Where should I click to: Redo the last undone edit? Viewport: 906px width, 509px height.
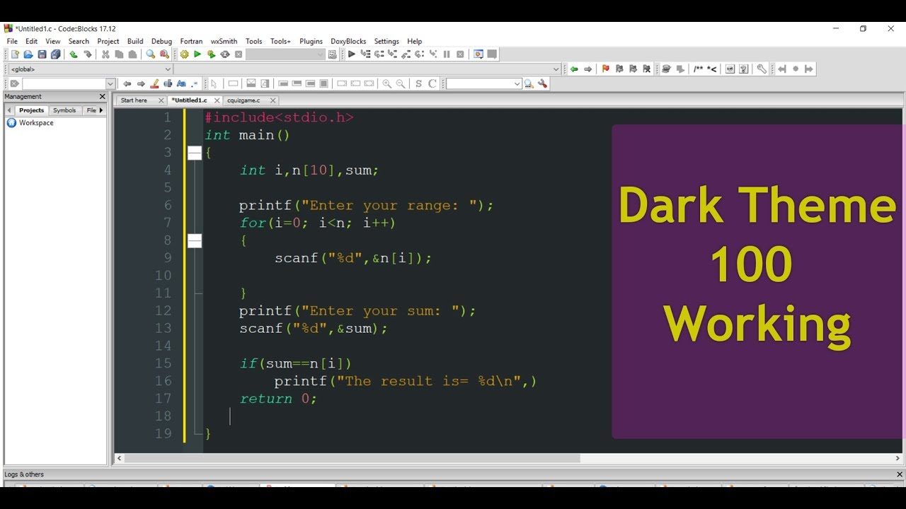[88, 54]
